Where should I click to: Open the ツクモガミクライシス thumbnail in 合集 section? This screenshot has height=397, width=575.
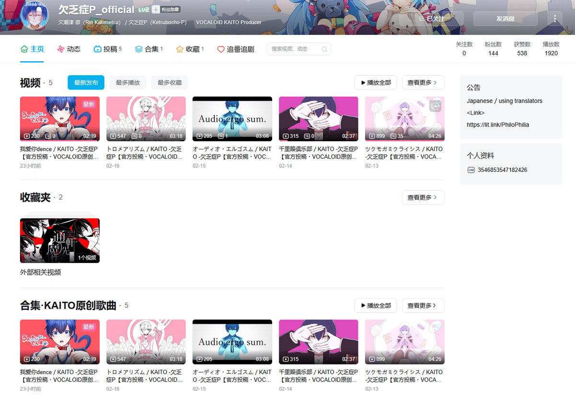click(x=405, y=342)
